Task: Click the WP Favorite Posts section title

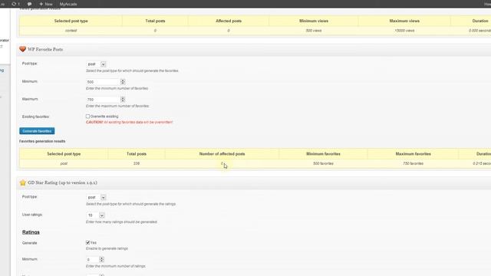Action: 45,49
